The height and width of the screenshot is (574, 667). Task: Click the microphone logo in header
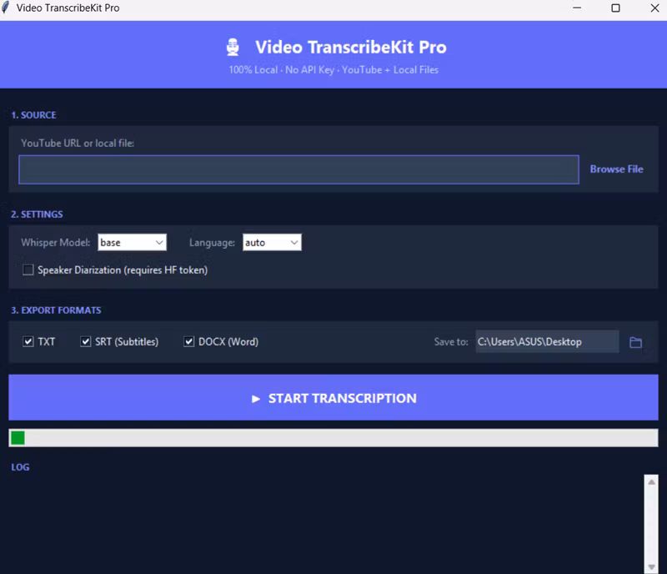tap(233, 48)
